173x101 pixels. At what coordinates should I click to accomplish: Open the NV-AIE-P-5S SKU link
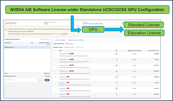(x=63, y=77)
